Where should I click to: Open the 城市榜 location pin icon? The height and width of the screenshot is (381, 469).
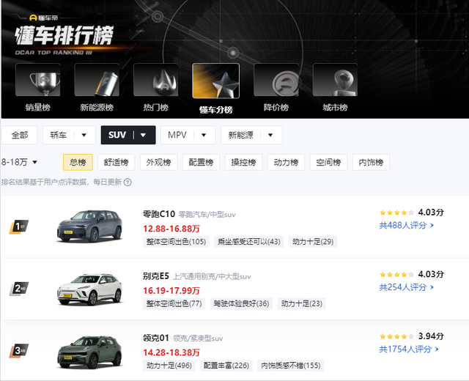coord(335,80)
